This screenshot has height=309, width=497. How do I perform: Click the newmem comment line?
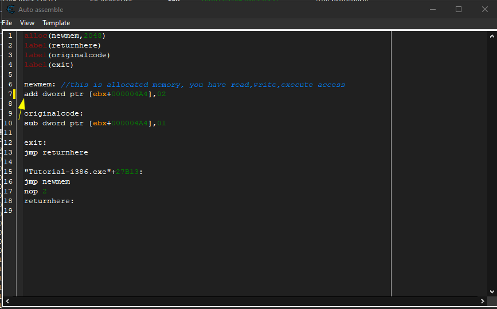(183, 85)
